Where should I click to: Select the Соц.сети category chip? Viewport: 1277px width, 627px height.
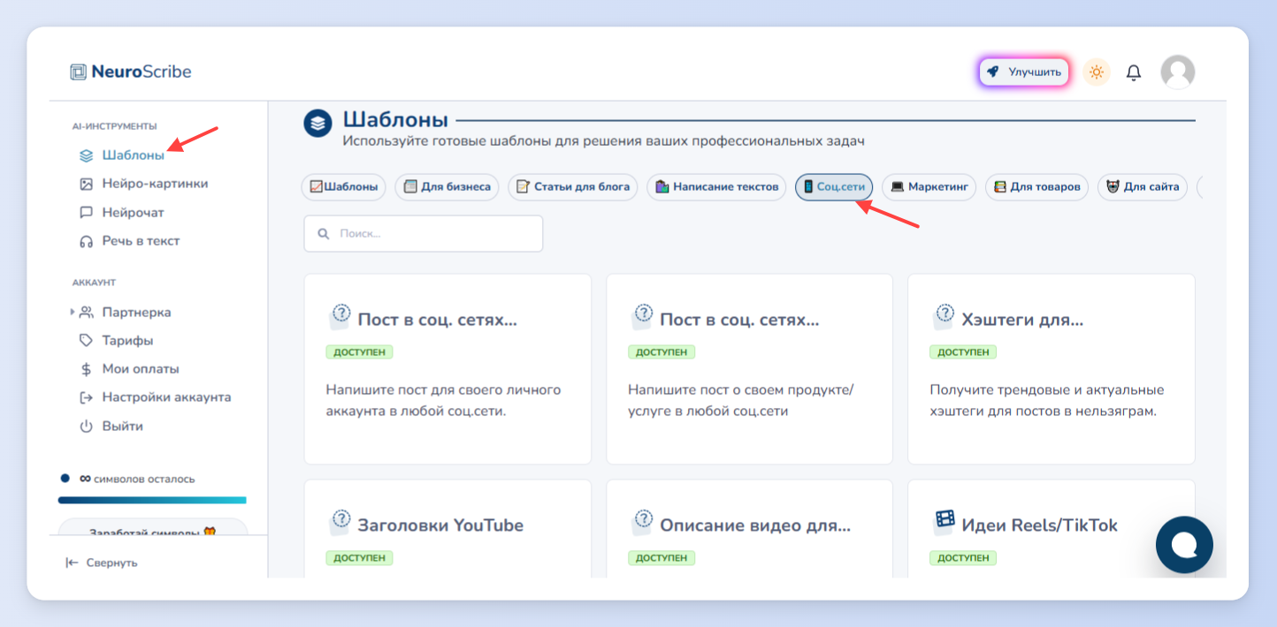pos(834,186)
